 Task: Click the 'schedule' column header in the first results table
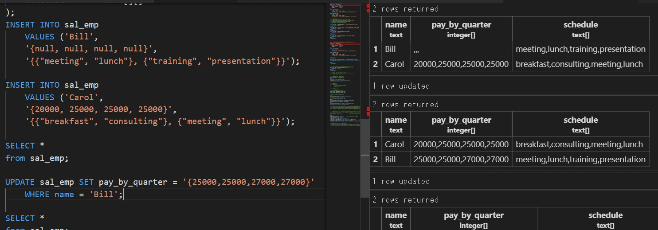tap(580, 29)
